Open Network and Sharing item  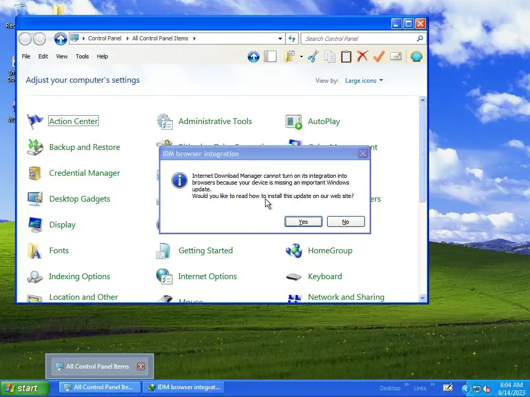pyautogui.click(x=346, y=297)
